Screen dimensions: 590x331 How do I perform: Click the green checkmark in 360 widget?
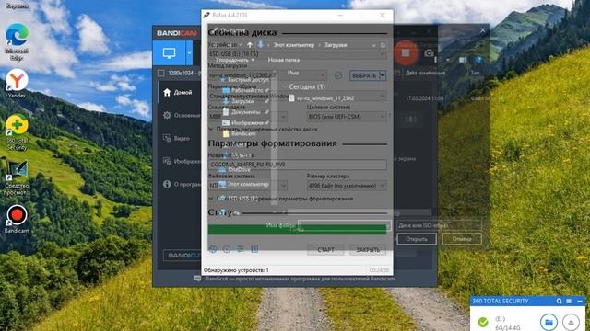point(483,322)
